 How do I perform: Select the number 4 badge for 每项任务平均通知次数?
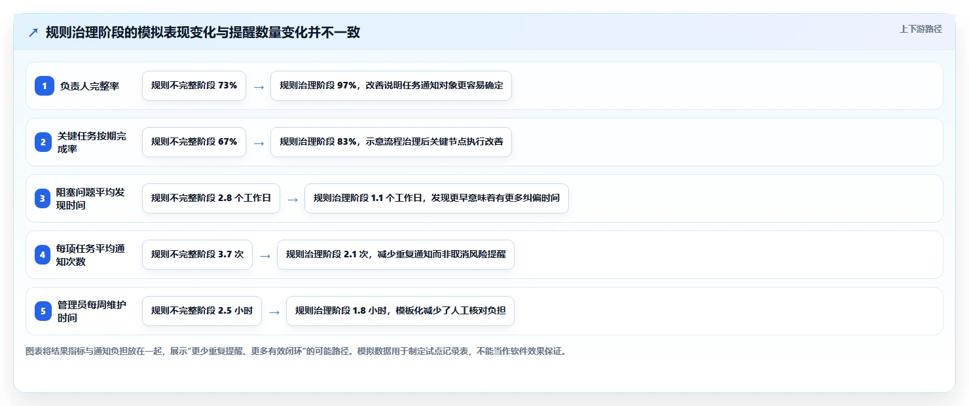point(44,255)
